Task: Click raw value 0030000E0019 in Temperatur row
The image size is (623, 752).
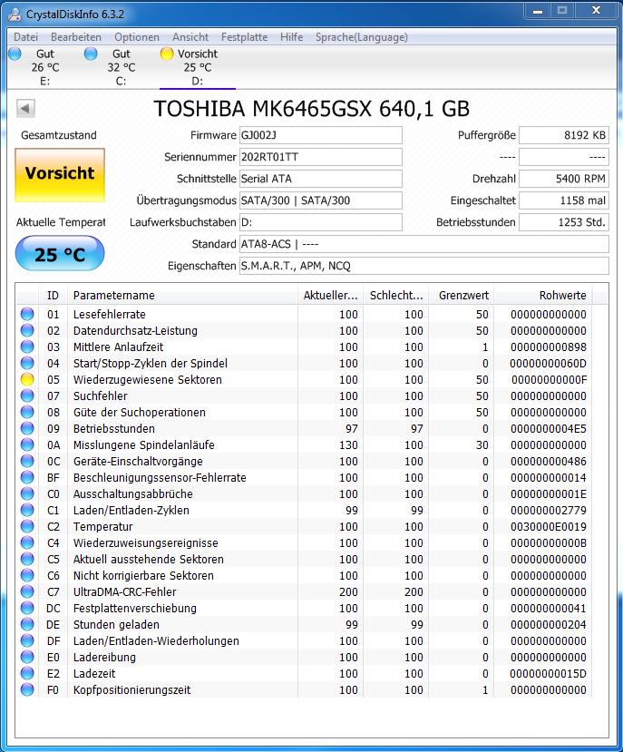Action: [x=548, y=527]
